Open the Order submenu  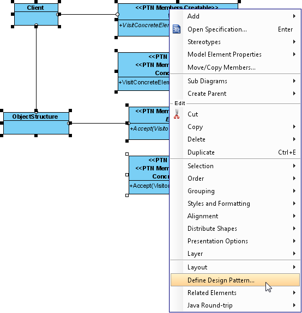click(x=235, y=178)
